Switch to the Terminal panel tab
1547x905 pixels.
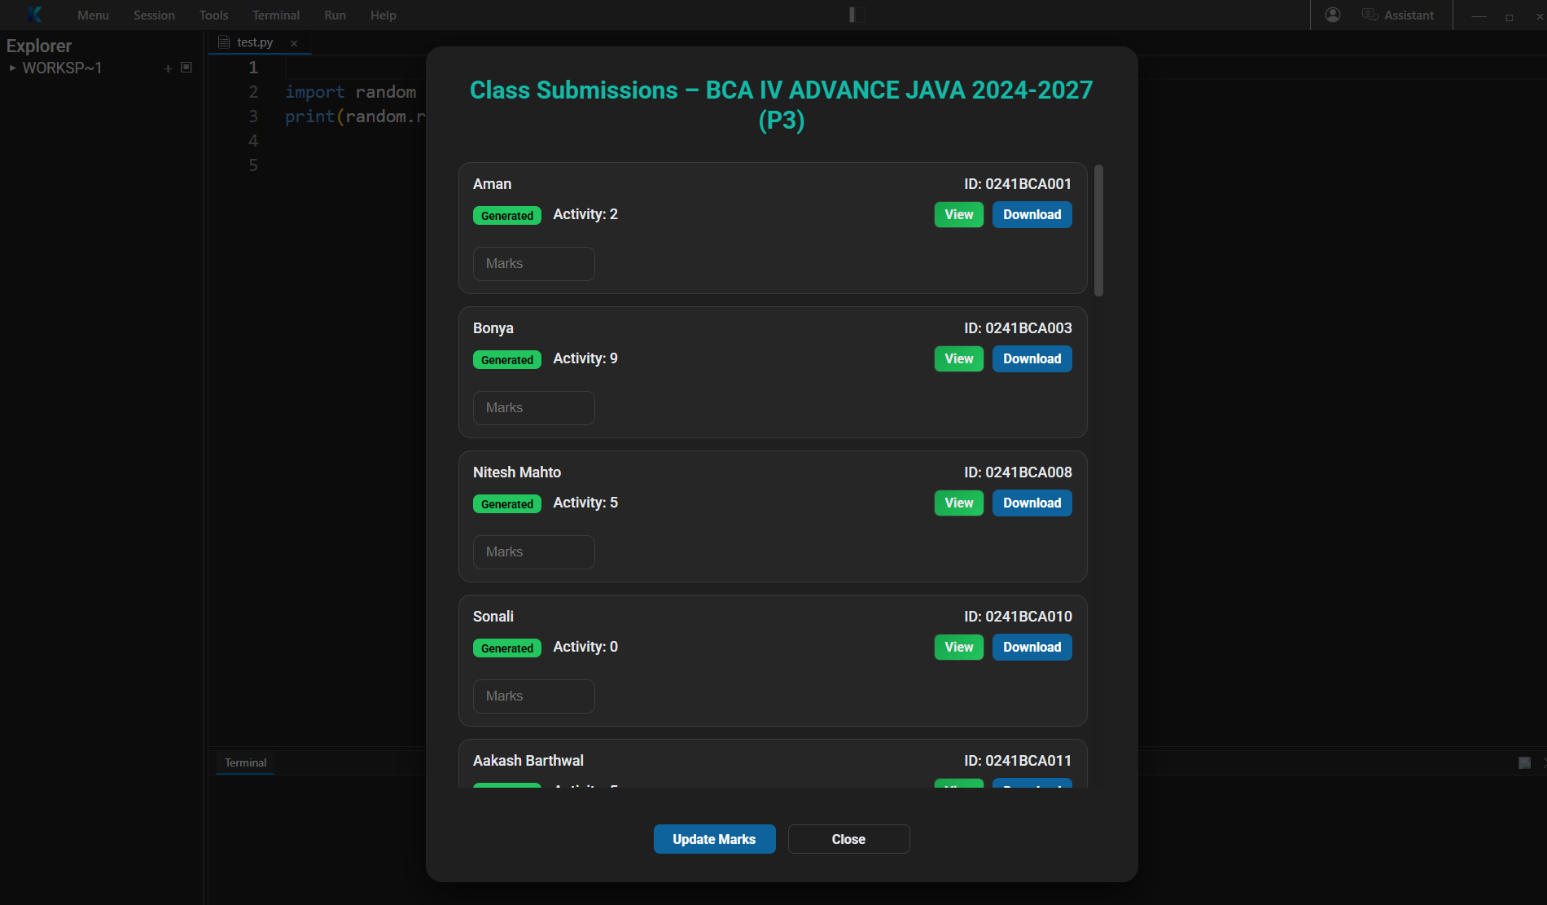[x=244, y=762]
